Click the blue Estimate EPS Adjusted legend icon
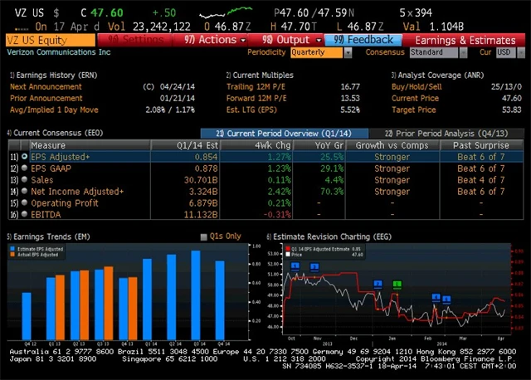Viewport: 531px width, 380px height. point(11,248)
